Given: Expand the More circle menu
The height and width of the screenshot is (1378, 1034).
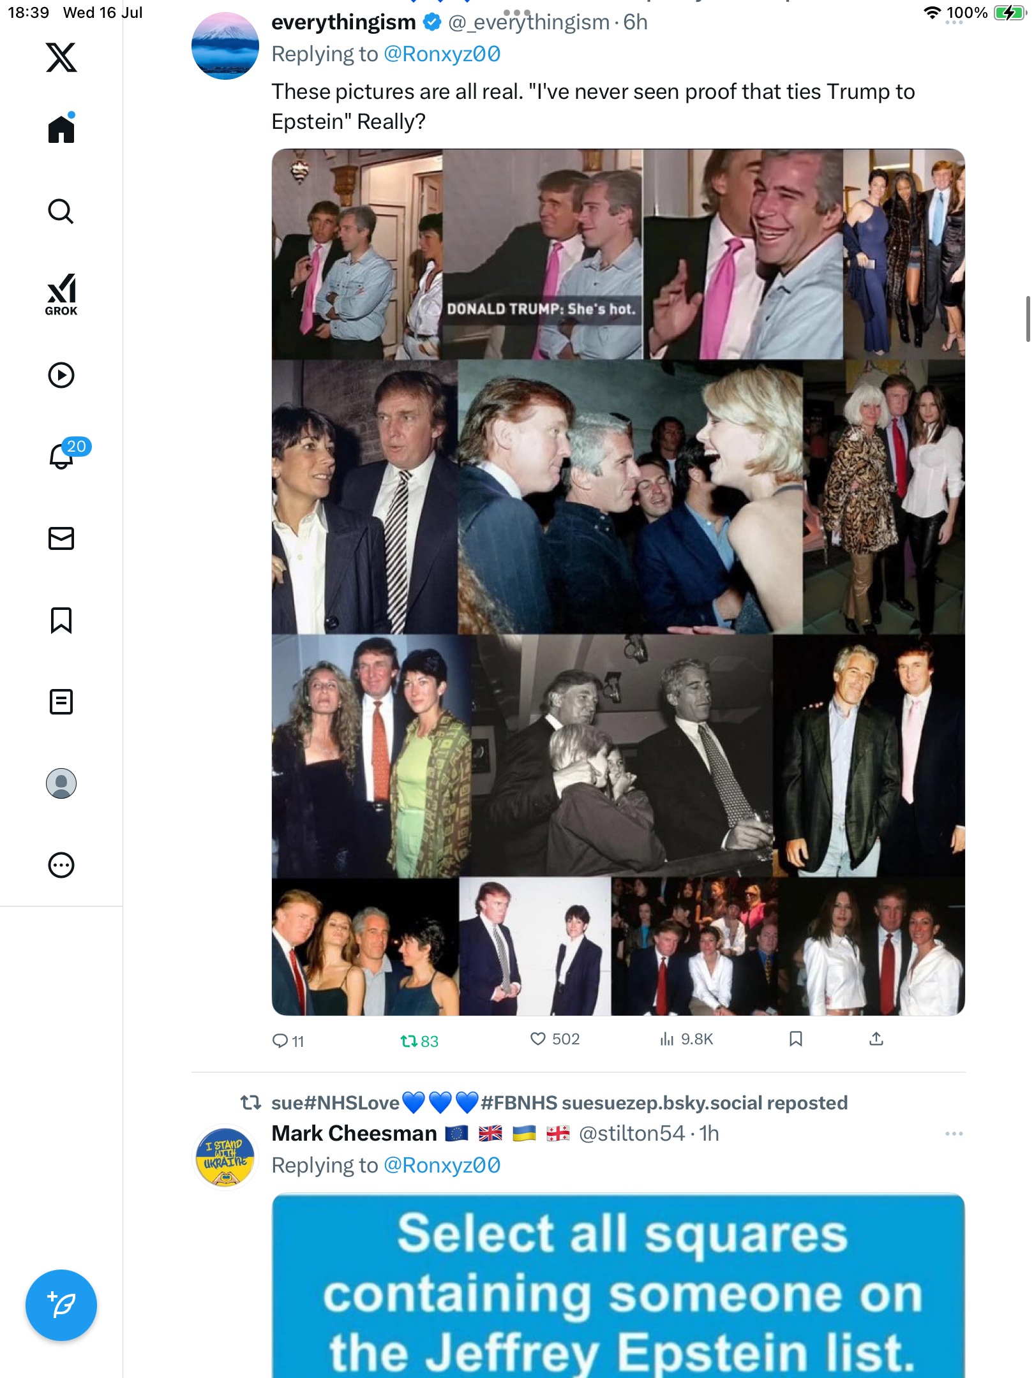Looking at the screenshot, I should (x=61, y=865).
